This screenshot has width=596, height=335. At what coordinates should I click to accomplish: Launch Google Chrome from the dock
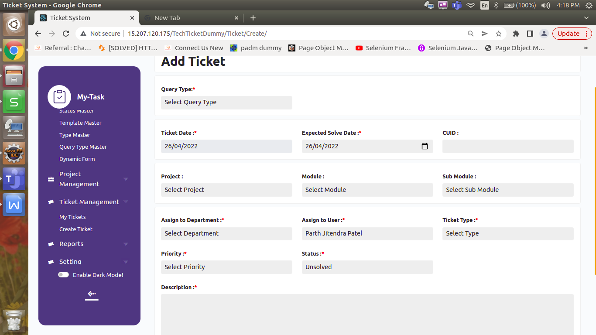tap(14, 50)
